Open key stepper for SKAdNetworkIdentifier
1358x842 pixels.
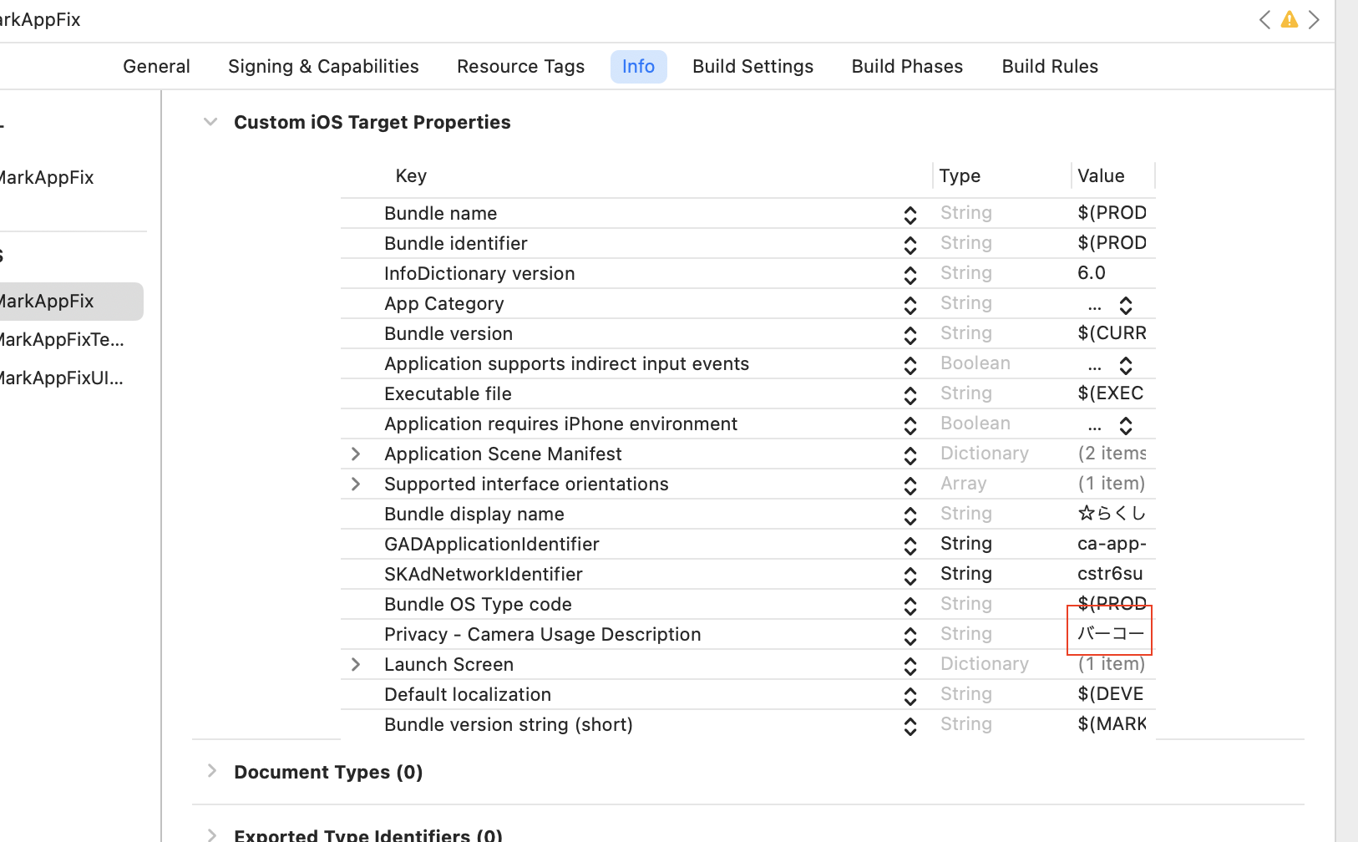coord(910,576)
